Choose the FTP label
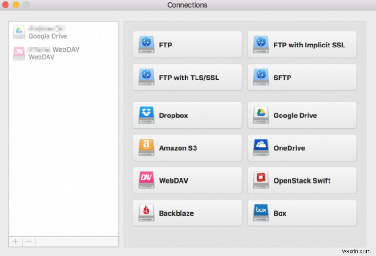Screen dimensions: 376x256 tap(165, 45)
